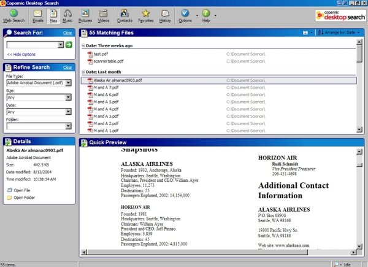Select the Music search category
368x267 pixels.
coord(68,15)
